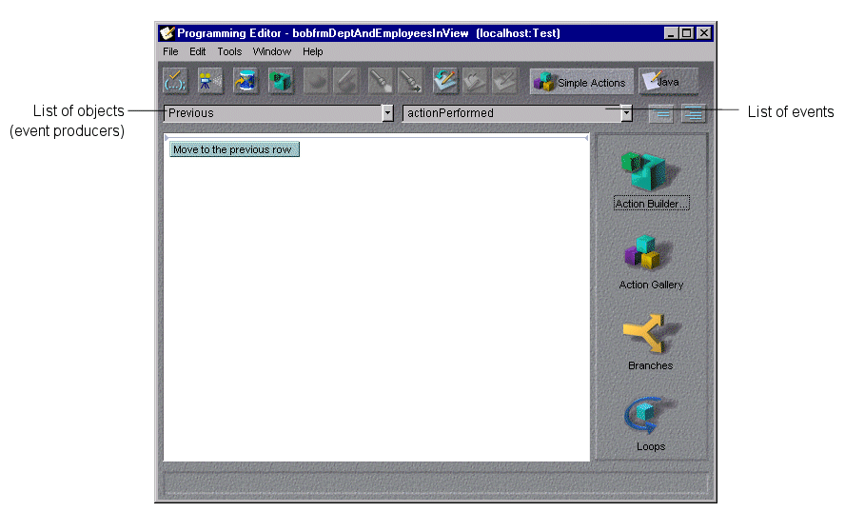Screen dimensions: 845x512
Task: Click the greyed-out eraser toolbar icon
Action: pyautogui.click(x=316, y=82)
